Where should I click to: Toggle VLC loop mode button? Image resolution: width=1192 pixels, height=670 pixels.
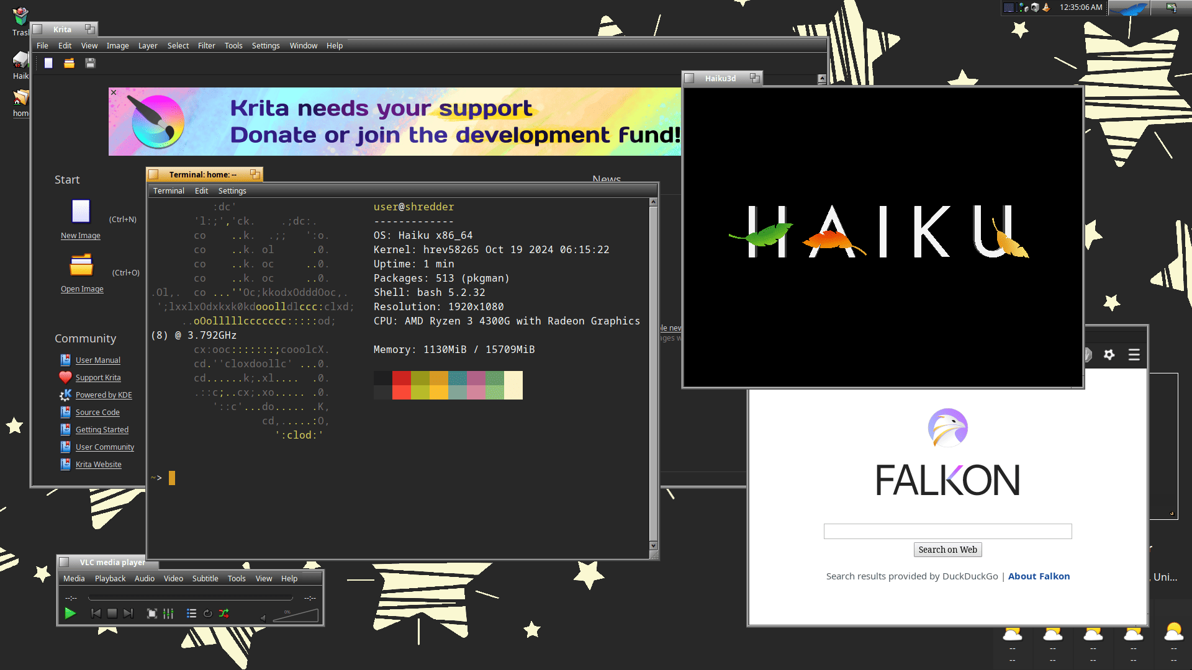click(208, 614)
